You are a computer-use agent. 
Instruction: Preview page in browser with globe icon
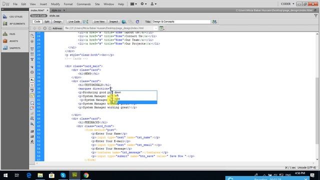pyautogui.click(x=123, y=21)
